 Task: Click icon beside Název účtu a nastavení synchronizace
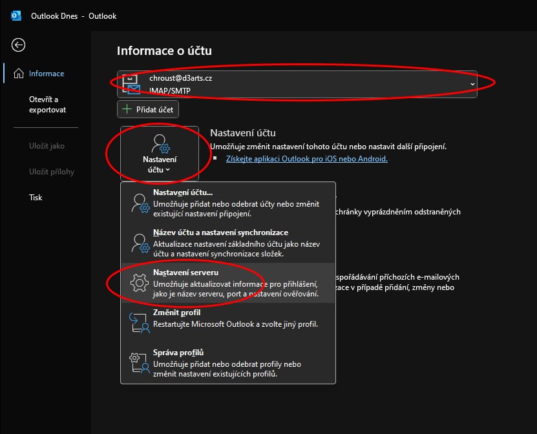(x=140, y=243)
